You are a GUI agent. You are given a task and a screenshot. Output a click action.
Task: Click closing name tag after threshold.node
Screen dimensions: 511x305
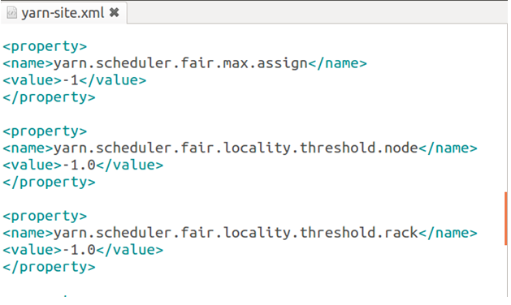(x=448, y=148)
